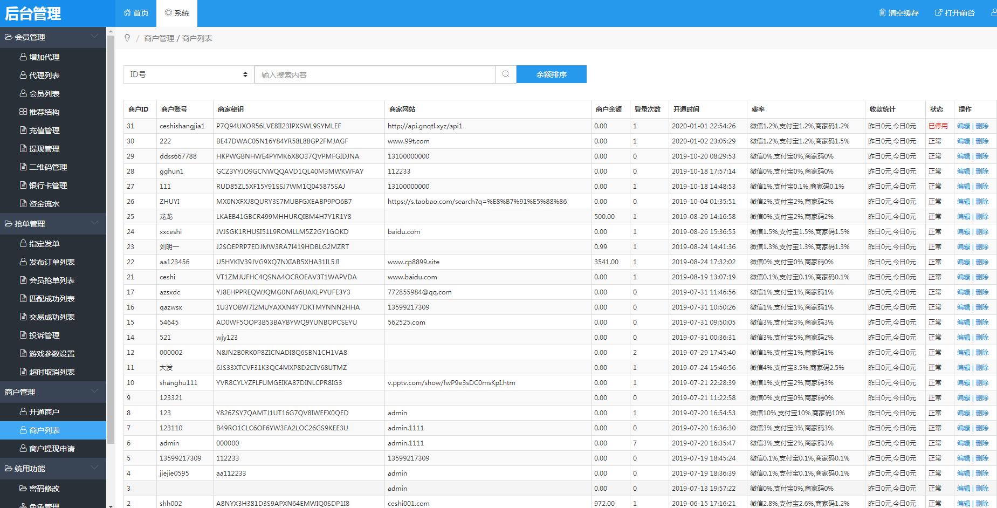997x508 pixels.
Task: Click the icon beside 会员列表
Action: 23,93
